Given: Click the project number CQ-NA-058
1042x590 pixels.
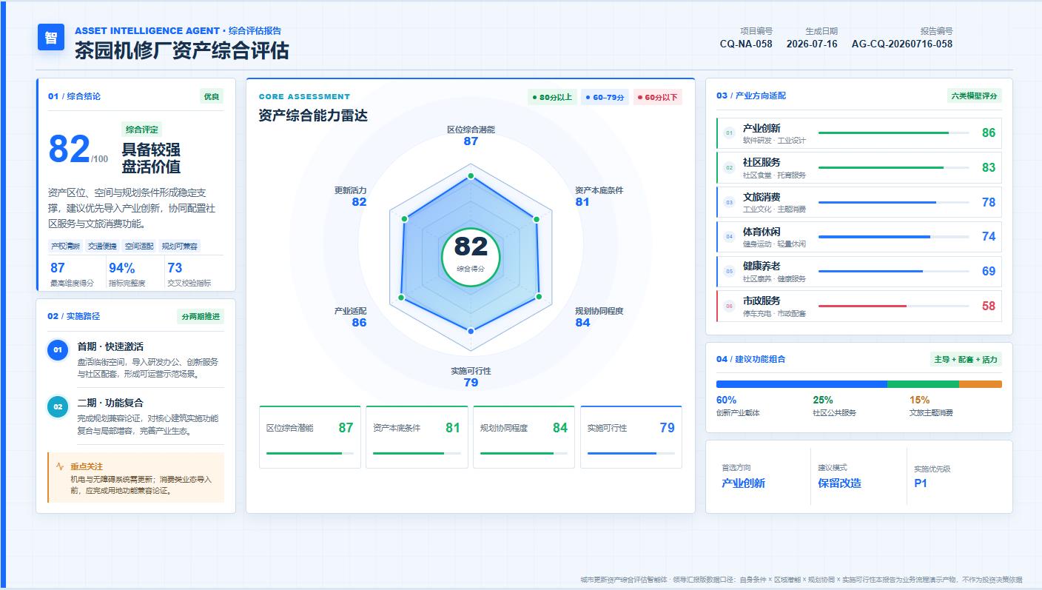Looking at the screenshot, I should (x=746, y=44).
